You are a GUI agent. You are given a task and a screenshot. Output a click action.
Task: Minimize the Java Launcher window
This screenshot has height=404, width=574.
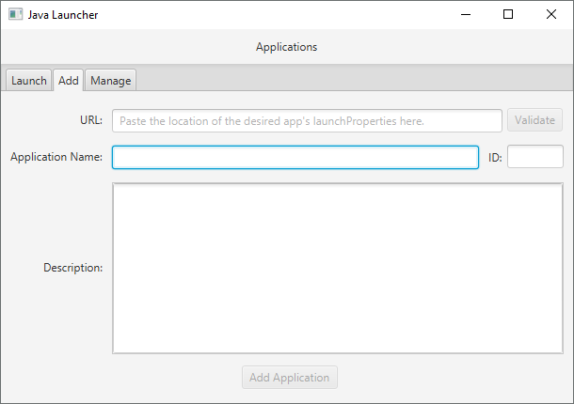pyautogui.click(x=465, y=15)
